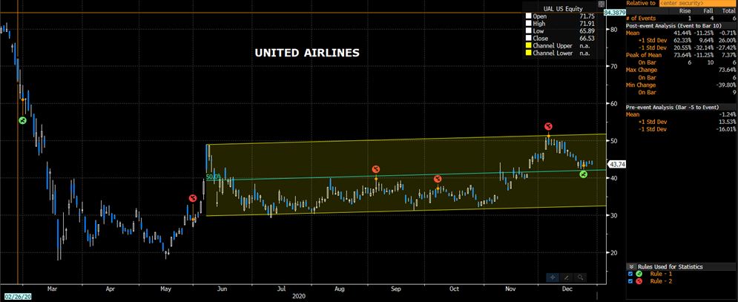
Task: Click the white Open legend swatch
Action: 529,16
